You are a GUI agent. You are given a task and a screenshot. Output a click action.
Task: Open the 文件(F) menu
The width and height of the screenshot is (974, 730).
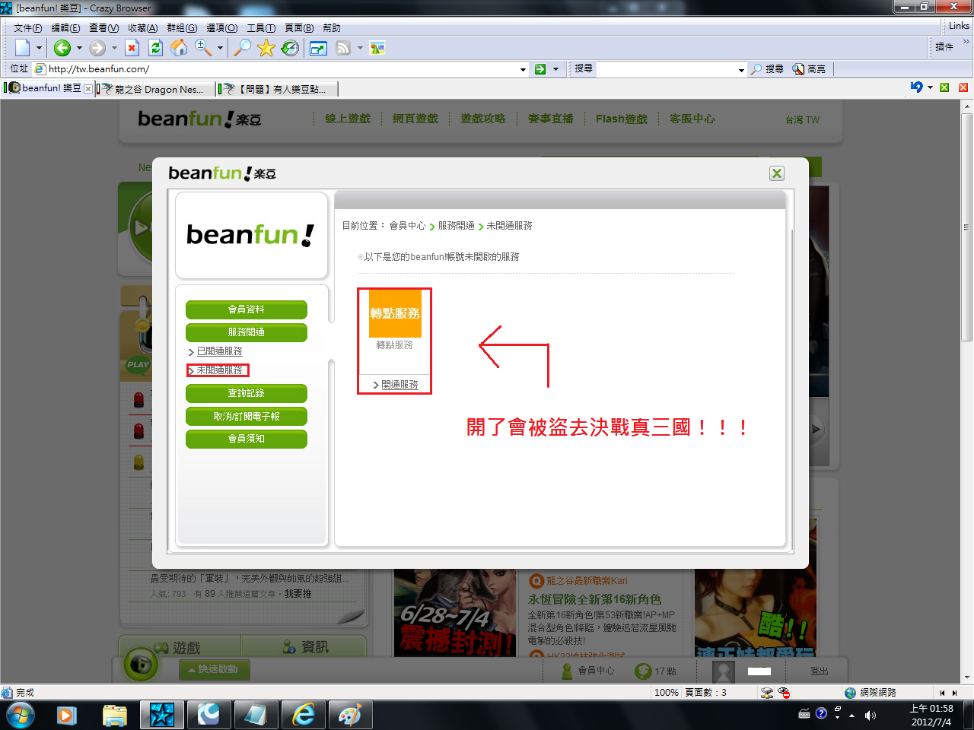(28, 28)
